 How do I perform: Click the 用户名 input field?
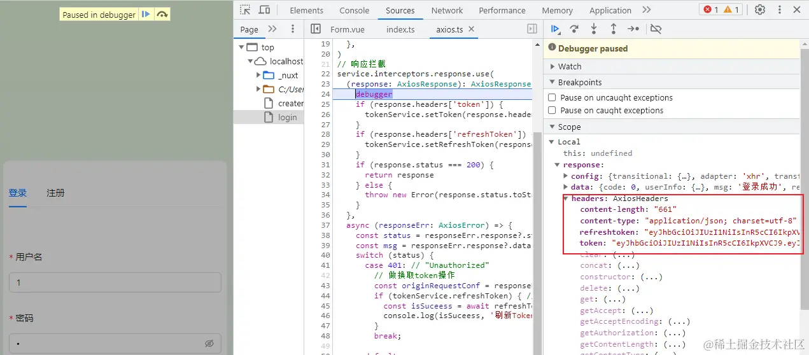[115, 282]
